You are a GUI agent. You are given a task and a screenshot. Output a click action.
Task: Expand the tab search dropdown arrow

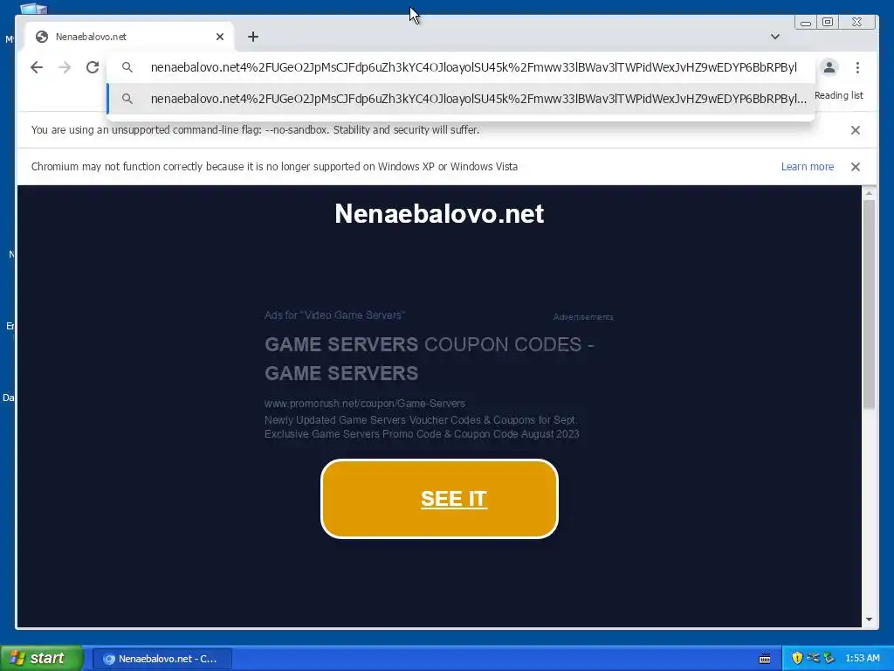pos(775,37)
